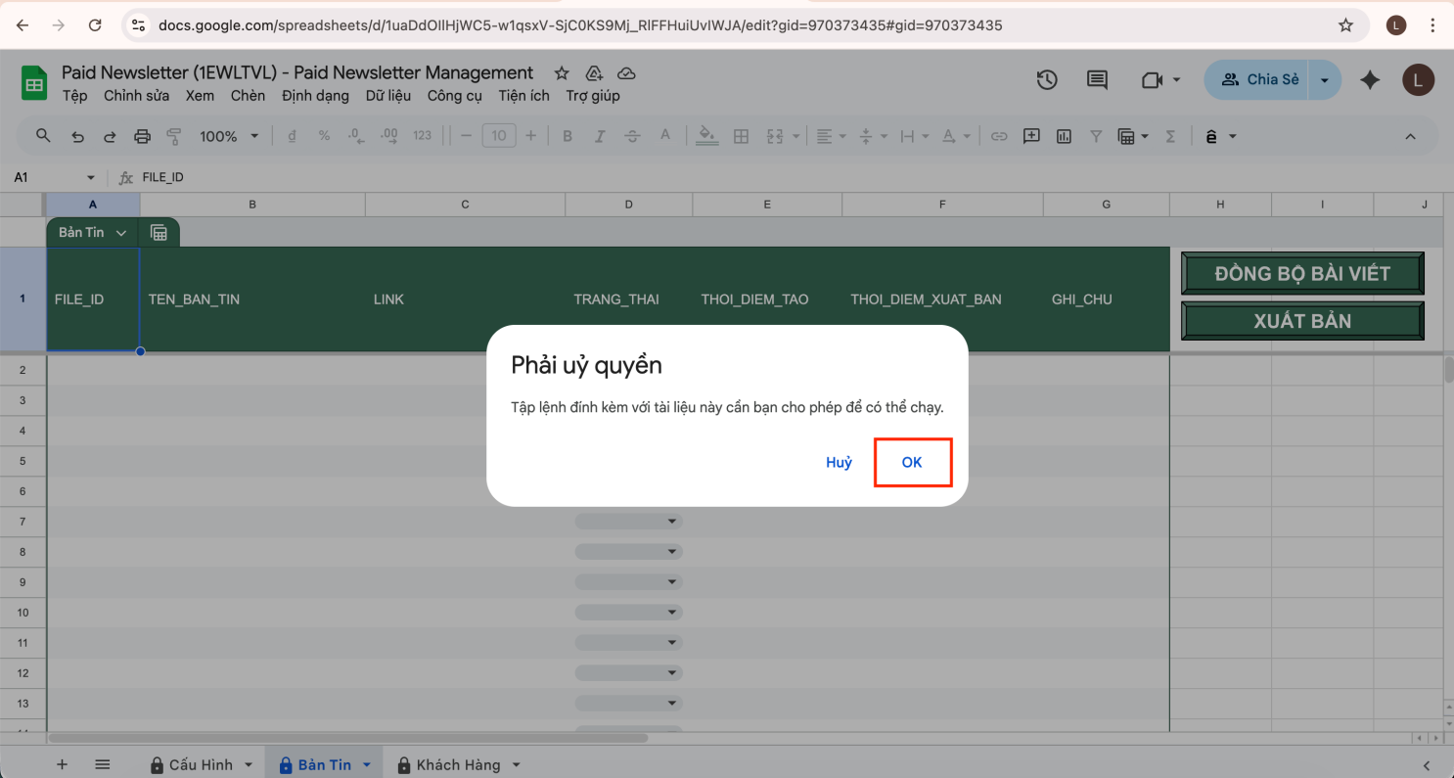Cancel the dialog with Huỷ
The width and height of the screenshot is (1454, 778).
[839, 462]
